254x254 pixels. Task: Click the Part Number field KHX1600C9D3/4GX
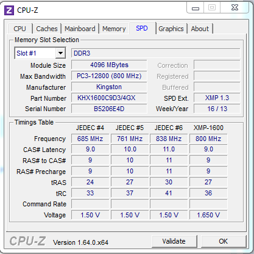pos(109,98)
